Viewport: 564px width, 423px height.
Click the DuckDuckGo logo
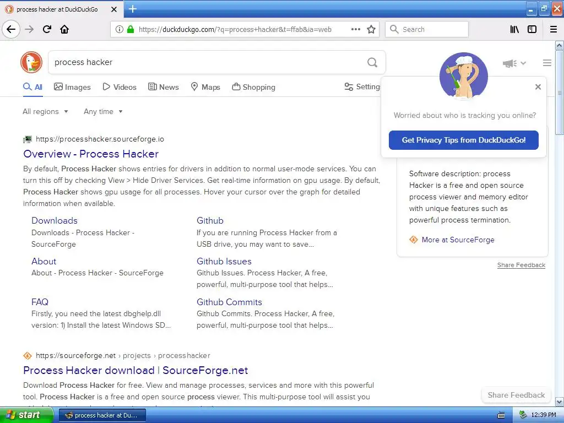[x=31, y=62]
